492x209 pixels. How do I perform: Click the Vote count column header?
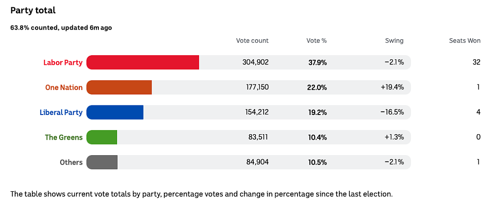pos(252,41)
